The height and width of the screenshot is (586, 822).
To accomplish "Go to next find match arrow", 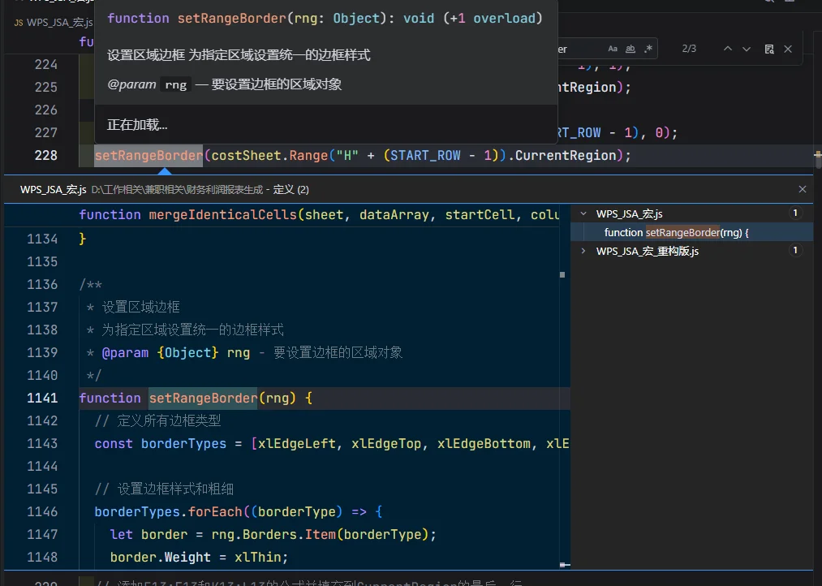I will (747, 49).
